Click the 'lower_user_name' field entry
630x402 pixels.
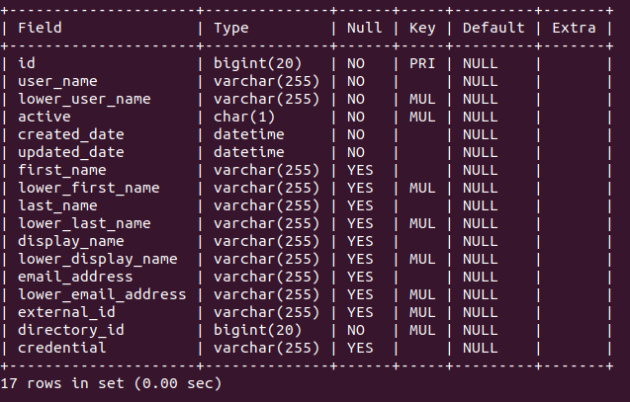pyautogui.click(x=85, y=99)
